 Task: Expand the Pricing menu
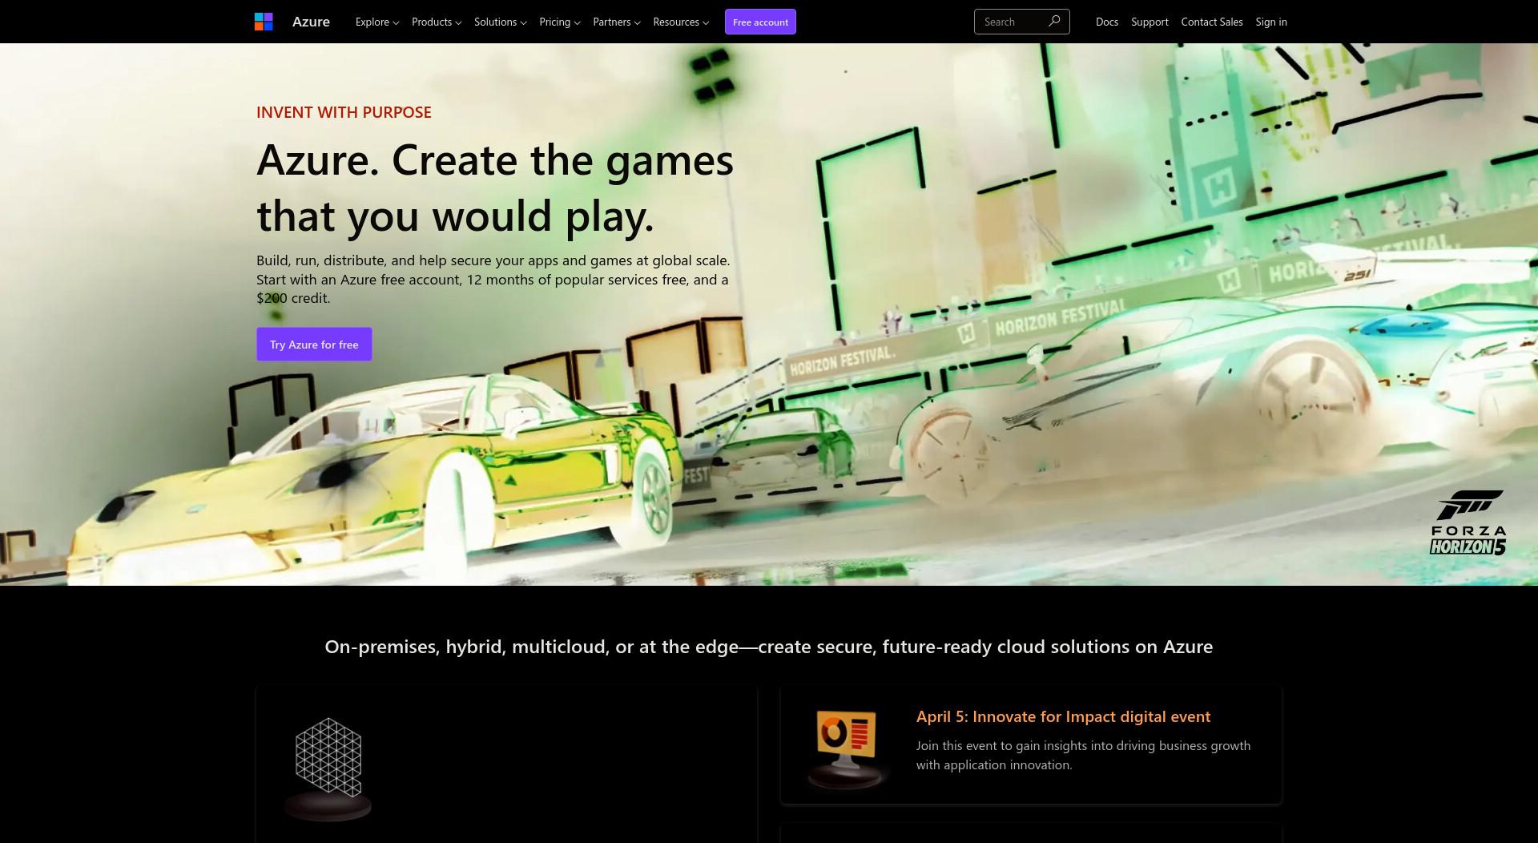pyautogui.click(x=560, y=22)
